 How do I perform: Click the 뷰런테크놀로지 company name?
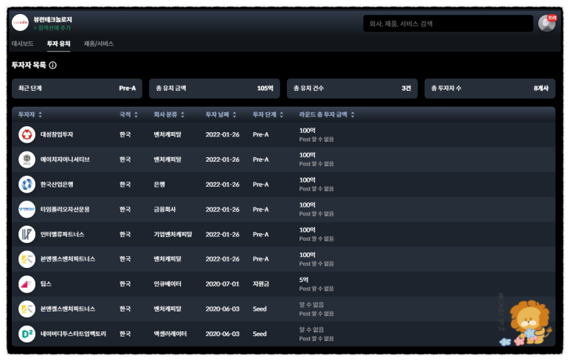(x=52, y=20)
